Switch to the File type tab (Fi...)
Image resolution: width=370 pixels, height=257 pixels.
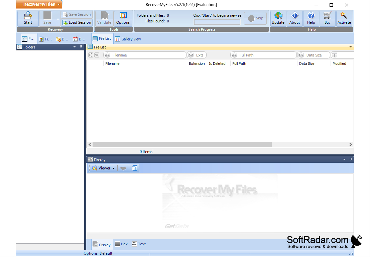pos(46,39)
